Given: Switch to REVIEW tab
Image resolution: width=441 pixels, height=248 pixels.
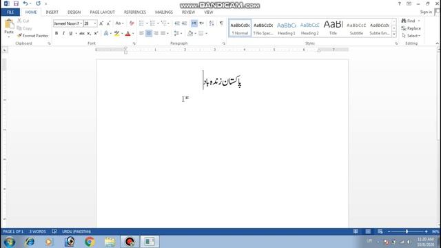Looking at the screenshot, I should [188, 12].
